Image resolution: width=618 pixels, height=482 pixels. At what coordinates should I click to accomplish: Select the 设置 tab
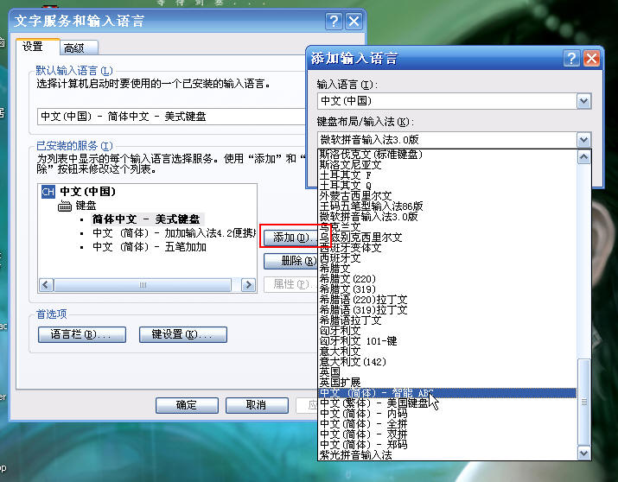pos(37,47)
